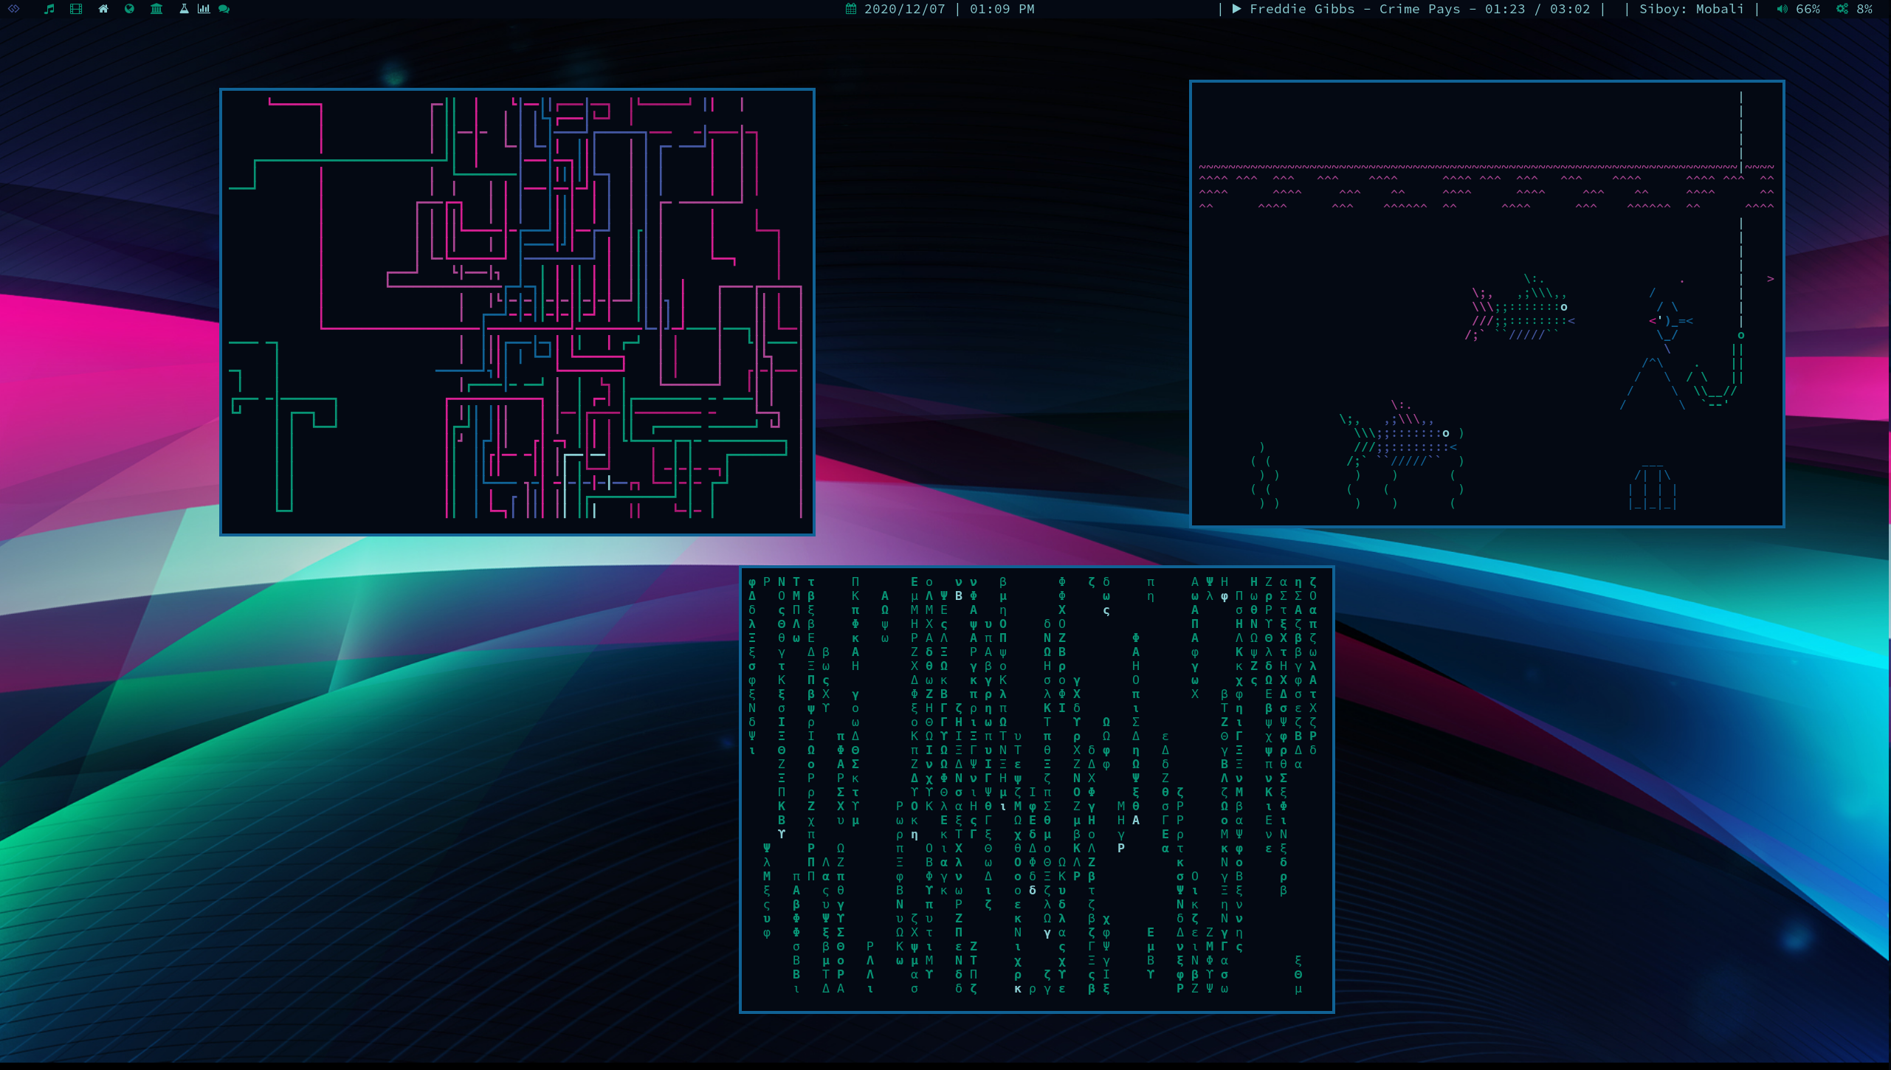Toggle playback with the play icon
The image size is (1891, 1070).
pos(1236,9)
